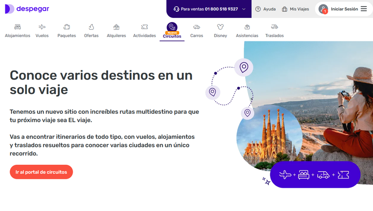Click the Asistencias medical kit icon
The width and height of the screenshot is (373, 211).
[x=247, y=26]
